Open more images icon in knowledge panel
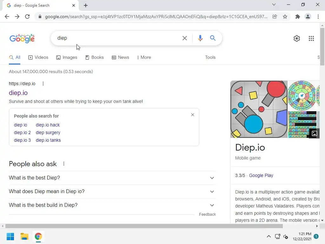The height and width of the screenshot is (244, 325). (314, 133)
